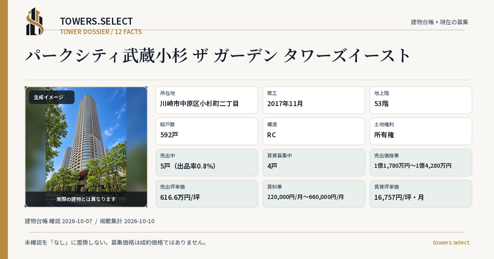Screen dimensions: 494x259
Task: Click the caption 実際の建物とは異なります
Action: click(86, 199)
